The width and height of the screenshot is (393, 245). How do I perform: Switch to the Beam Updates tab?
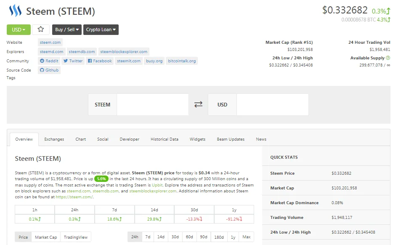tap(231, 139)
